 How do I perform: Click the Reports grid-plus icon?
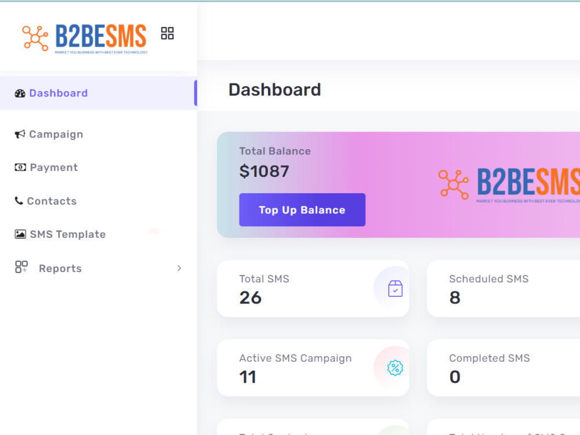tap(21, 267)
